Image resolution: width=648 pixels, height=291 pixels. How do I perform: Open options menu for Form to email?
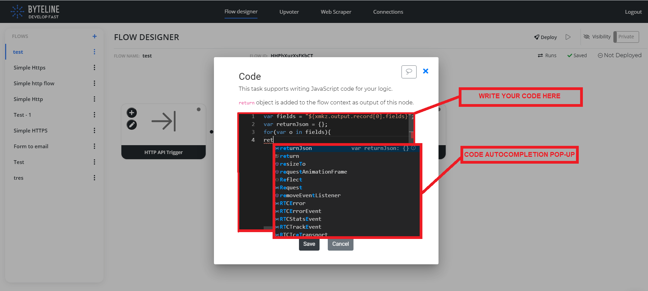[94, 146]
